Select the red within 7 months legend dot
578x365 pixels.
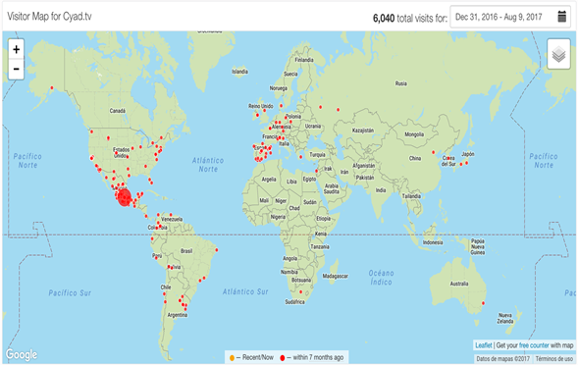283,357
